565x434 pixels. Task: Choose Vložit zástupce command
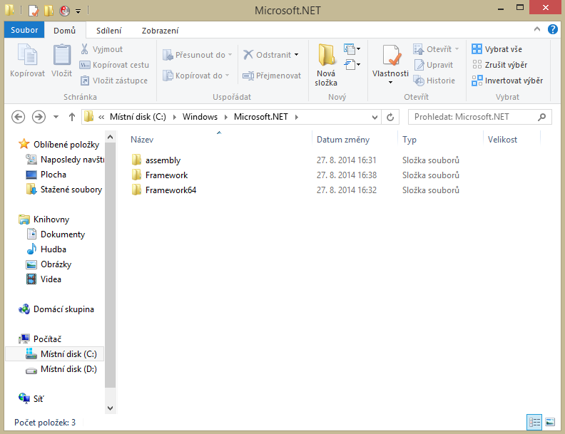tap(114, 81)
